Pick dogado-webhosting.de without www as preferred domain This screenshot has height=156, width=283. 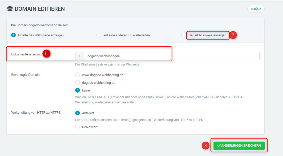[78, 83]
